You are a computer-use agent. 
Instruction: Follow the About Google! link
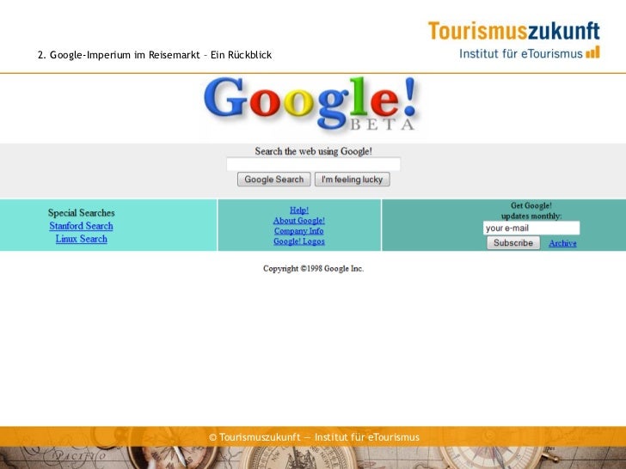point(299,221)
